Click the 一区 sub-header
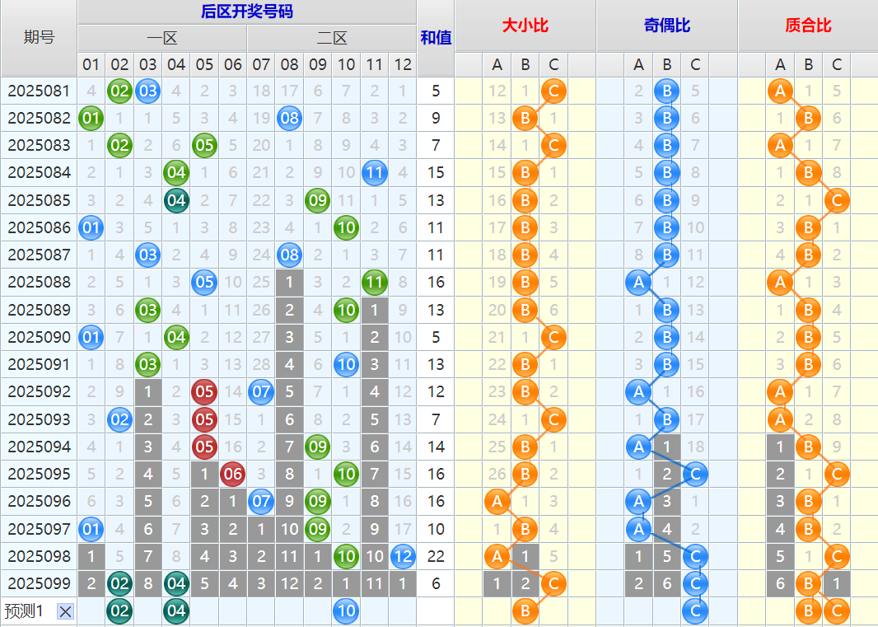This screenshot has width=878, height=627. point(162,38)
